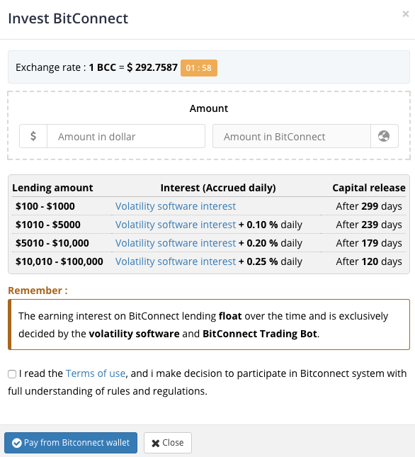Select the $10,010 - $100,000 lending amount row
Viewport: 415px width, 457px height.
(209, 261)
